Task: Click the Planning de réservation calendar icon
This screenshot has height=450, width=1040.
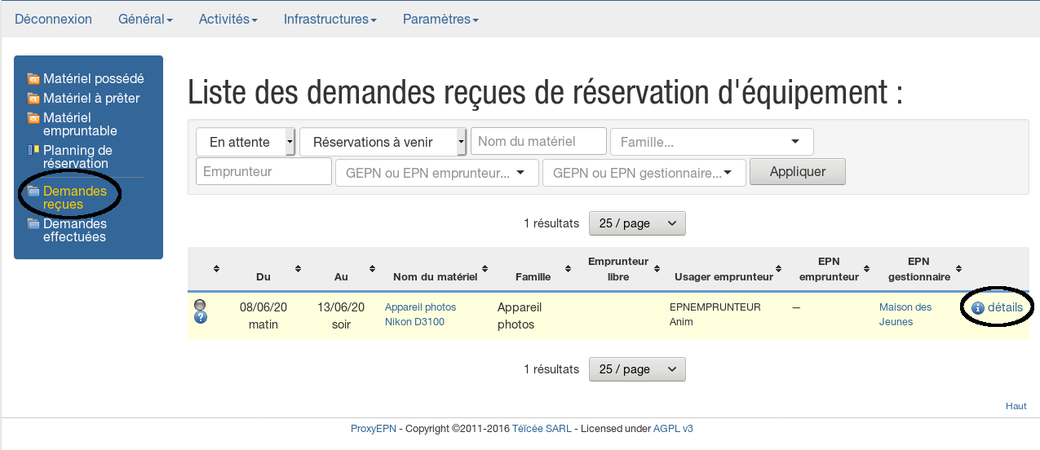Action: click(x=33, y=150)
